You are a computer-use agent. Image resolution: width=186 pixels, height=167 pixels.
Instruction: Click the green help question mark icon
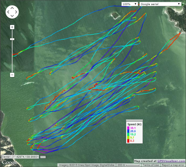pyautogui.click(x=183, y=4)
